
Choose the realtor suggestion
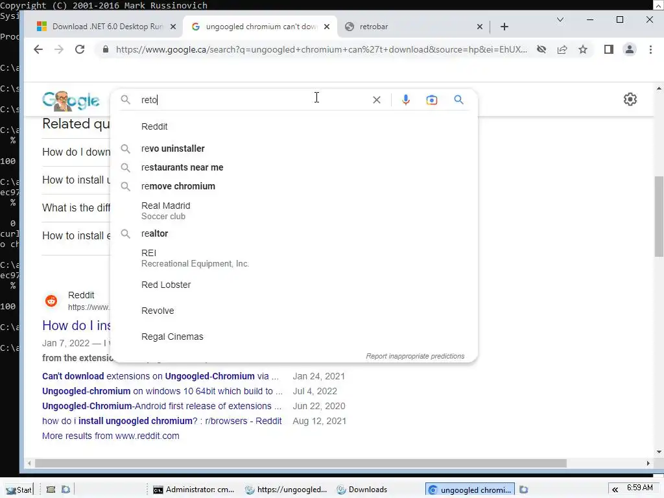[x=294, y=233]
